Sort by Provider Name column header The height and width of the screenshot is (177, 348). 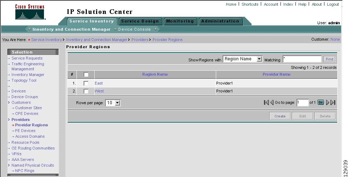pyautogui.click(x=277, y=75)
